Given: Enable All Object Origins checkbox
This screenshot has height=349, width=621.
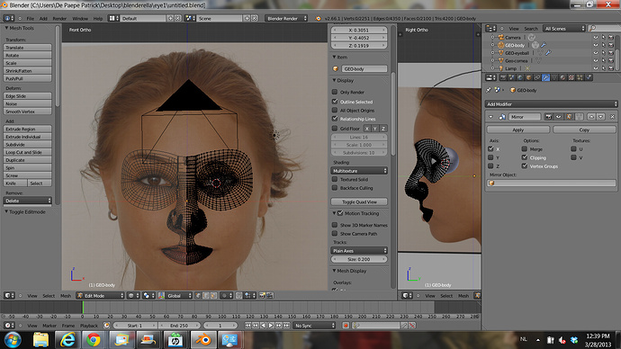Looking at the screenshot, I should pyautogui.click(x=335, y=110).
